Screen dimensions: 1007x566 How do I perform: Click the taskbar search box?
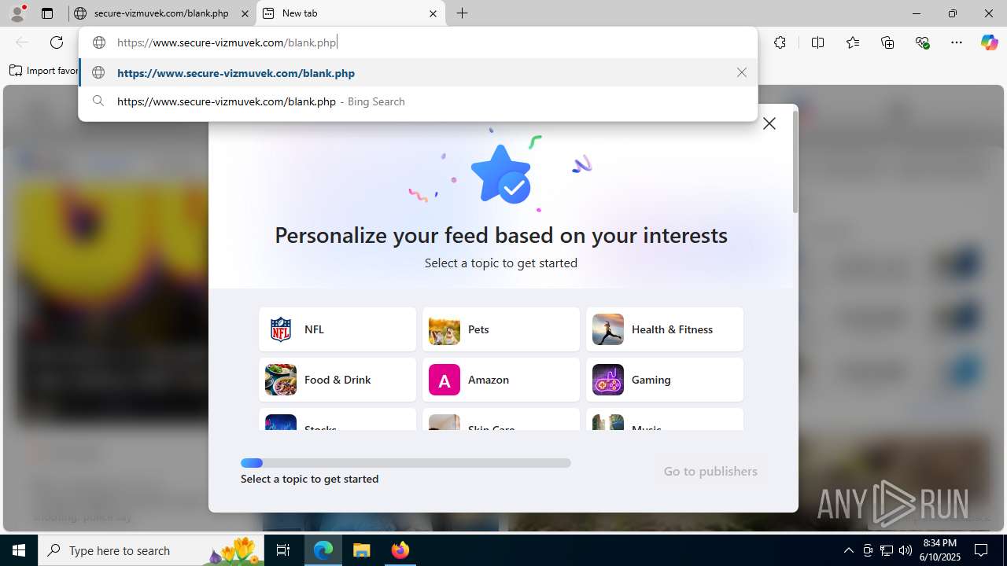151,550
